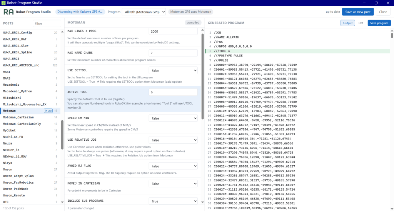The height and width of the screenshot is (211, 394).
Task: Select the NEWKer_i6 post
Action: tap(30, 150)
